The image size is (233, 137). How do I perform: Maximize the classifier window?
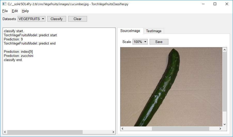(x=215, y=4)
